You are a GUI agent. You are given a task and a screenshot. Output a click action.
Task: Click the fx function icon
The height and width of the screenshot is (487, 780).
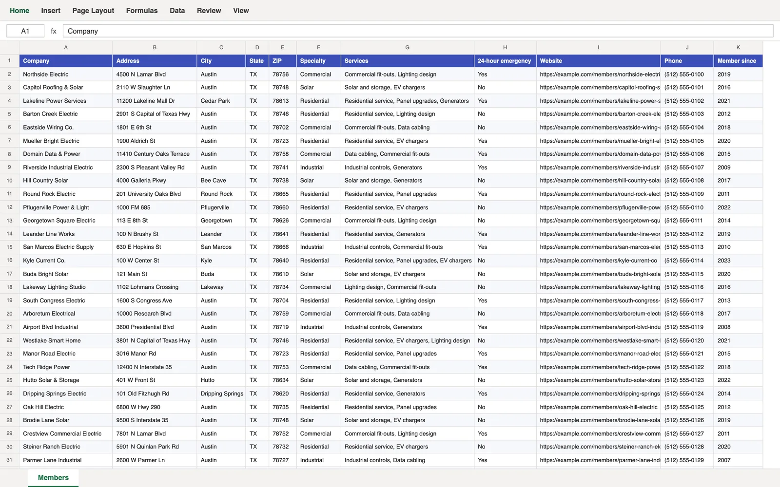click(x=54, y=31)
